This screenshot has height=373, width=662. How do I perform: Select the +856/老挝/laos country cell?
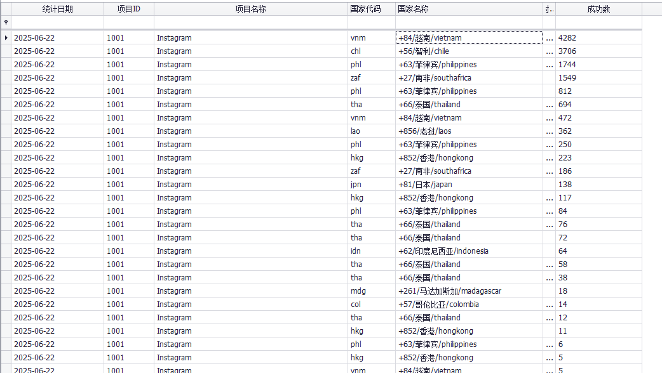coord(469,131)
